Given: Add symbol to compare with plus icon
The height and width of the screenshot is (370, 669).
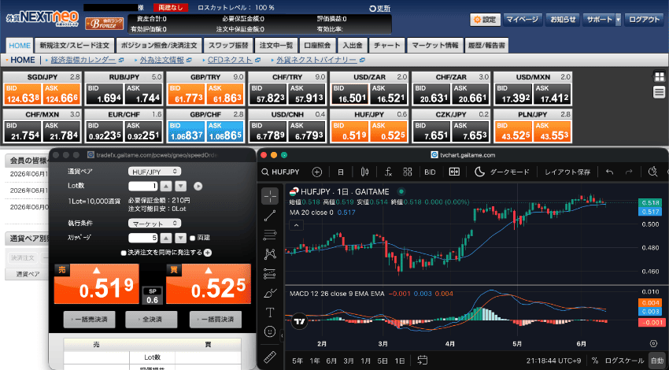Looking at the screenshot, I should (317, 172).
